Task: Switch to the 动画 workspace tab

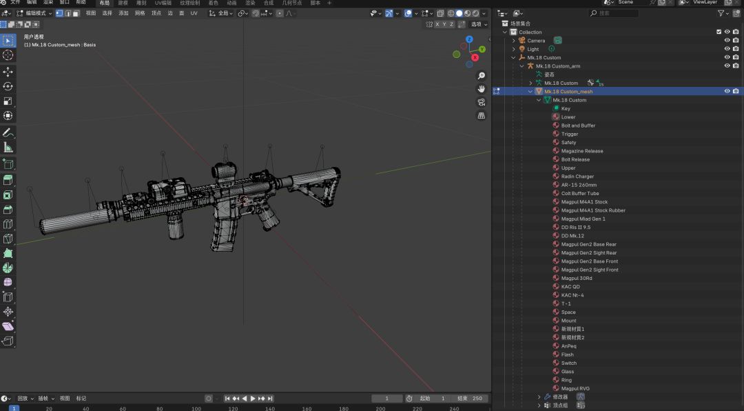Action: (x=231, y=3)
